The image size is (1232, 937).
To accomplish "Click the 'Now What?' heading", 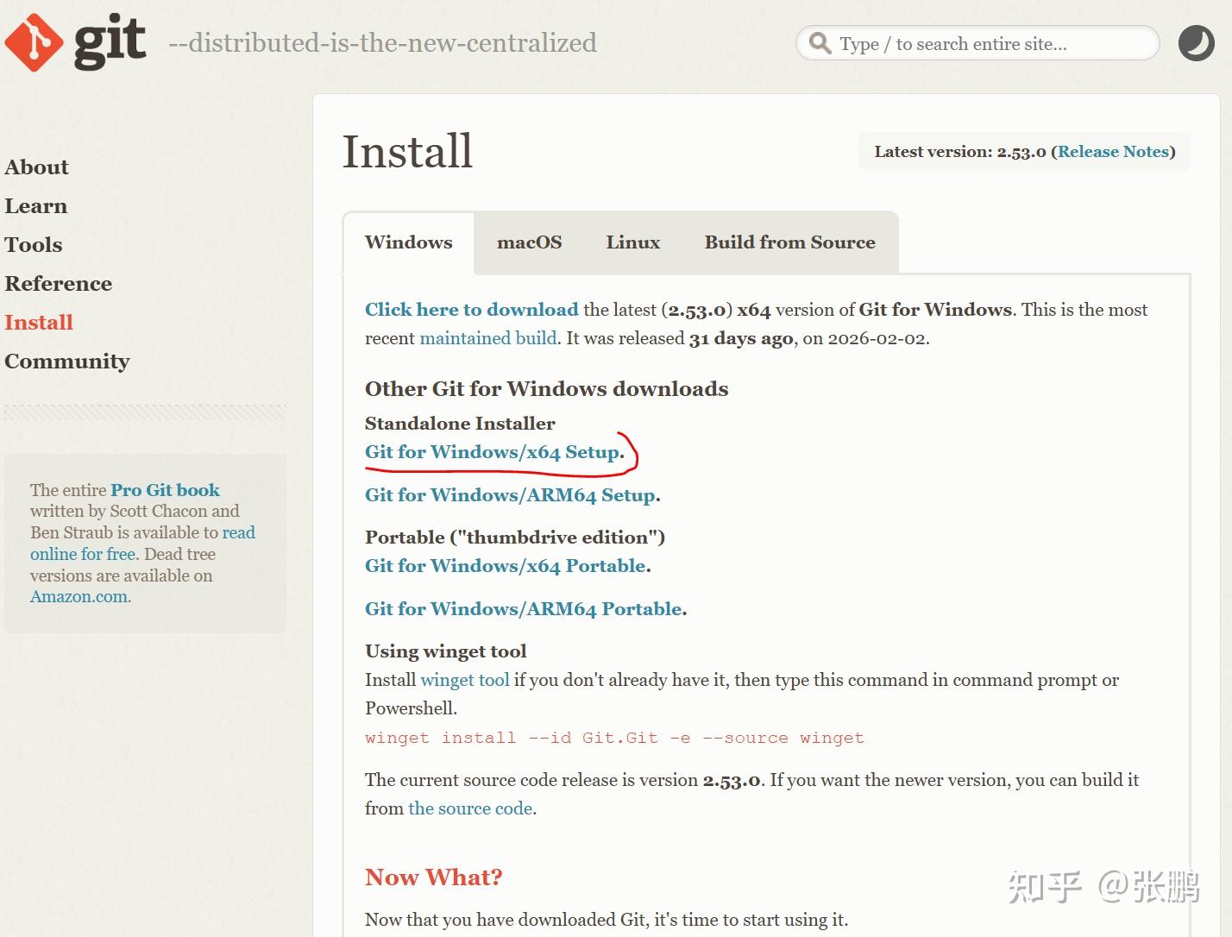I will coord(433,877).
